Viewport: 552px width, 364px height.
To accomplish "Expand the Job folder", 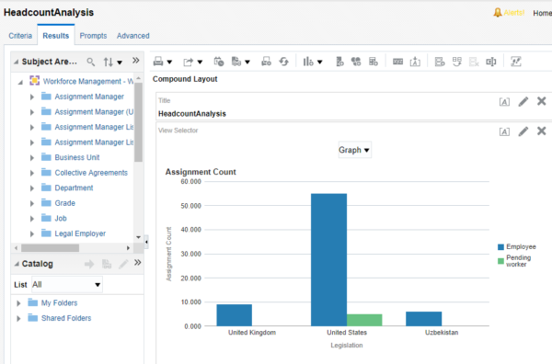I will tap(31, 219).
